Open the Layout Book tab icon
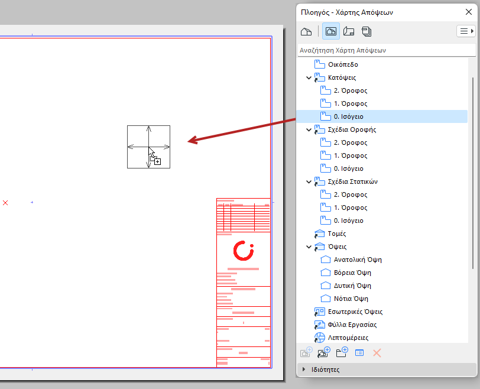The height and width of the screenshot is (389, 480). coord(349,31)
